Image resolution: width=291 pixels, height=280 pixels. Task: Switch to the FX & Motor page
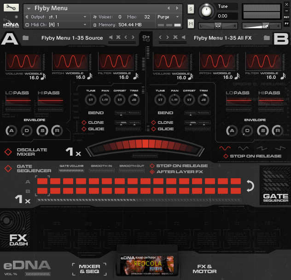tap(204, 269)
